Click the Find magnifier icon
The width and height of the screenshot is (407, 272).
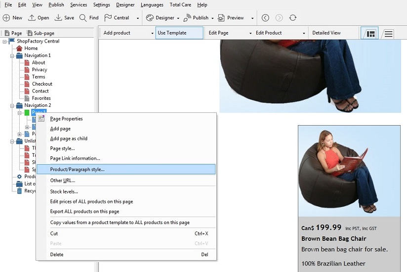tap(83, 18)
